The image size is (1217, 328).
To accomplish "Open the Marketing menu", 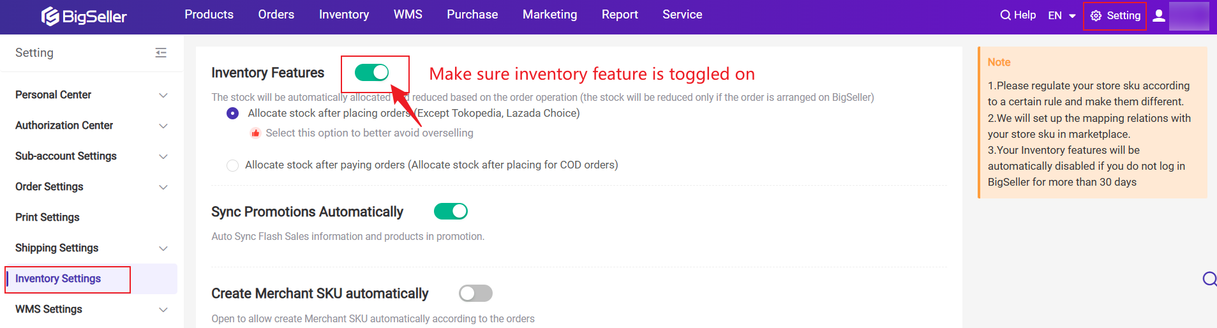I will tap(549, 15).
